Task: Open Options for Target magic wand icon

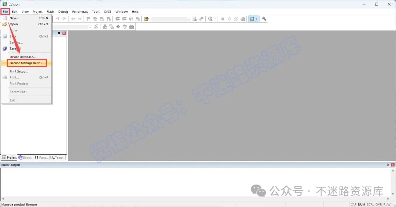Action: (x=96, y=27)
